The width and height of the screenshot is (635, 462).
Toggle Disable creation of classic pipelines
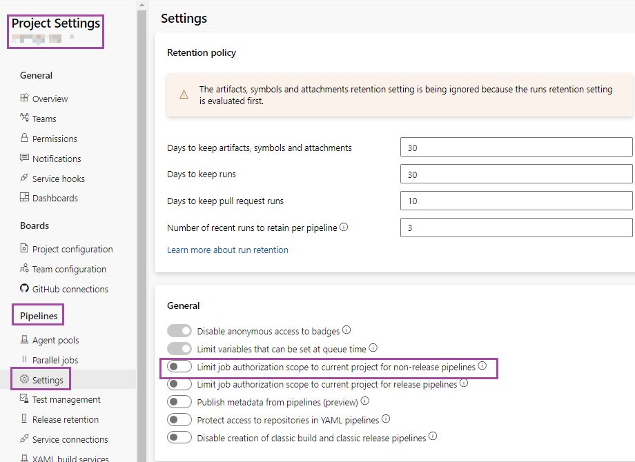pos(179,438)
